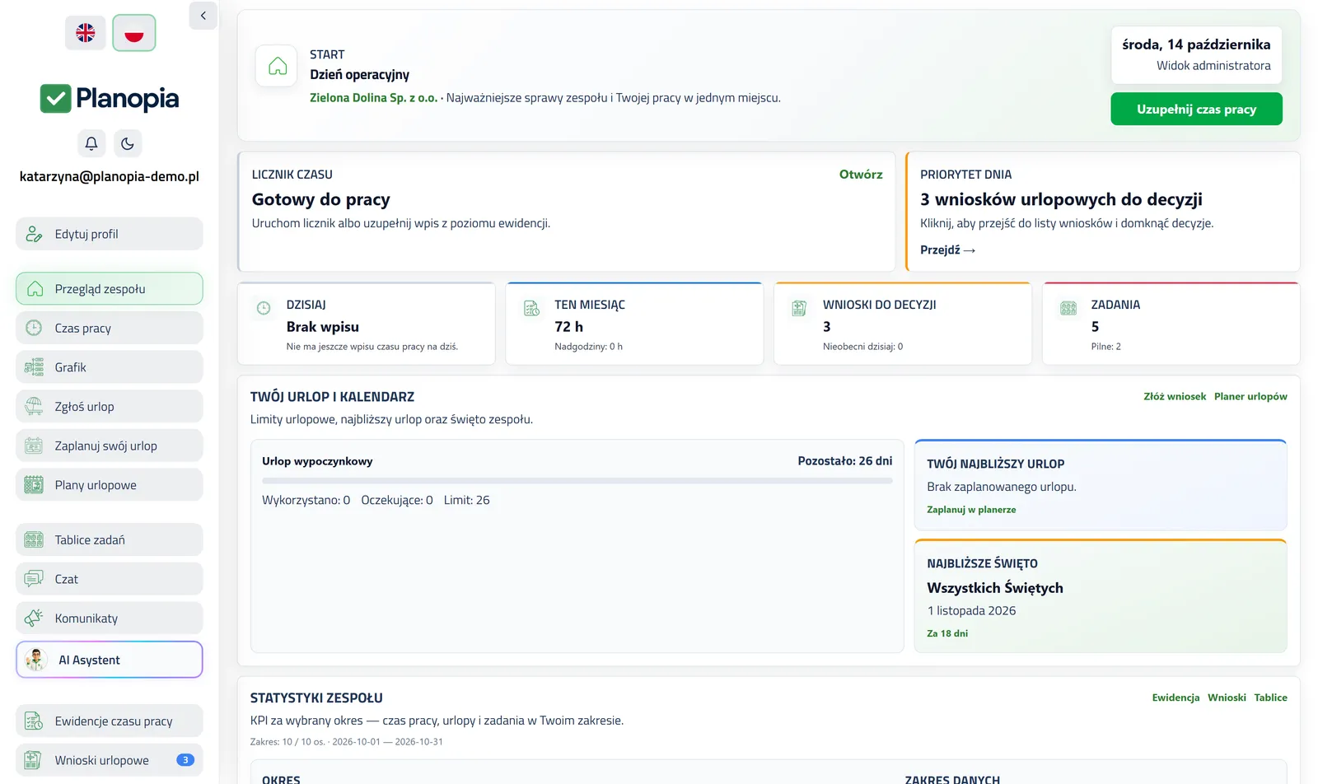1318x784 pixels.
Task: Open Czas pracy in the sidebar
Action: point(110,328)
